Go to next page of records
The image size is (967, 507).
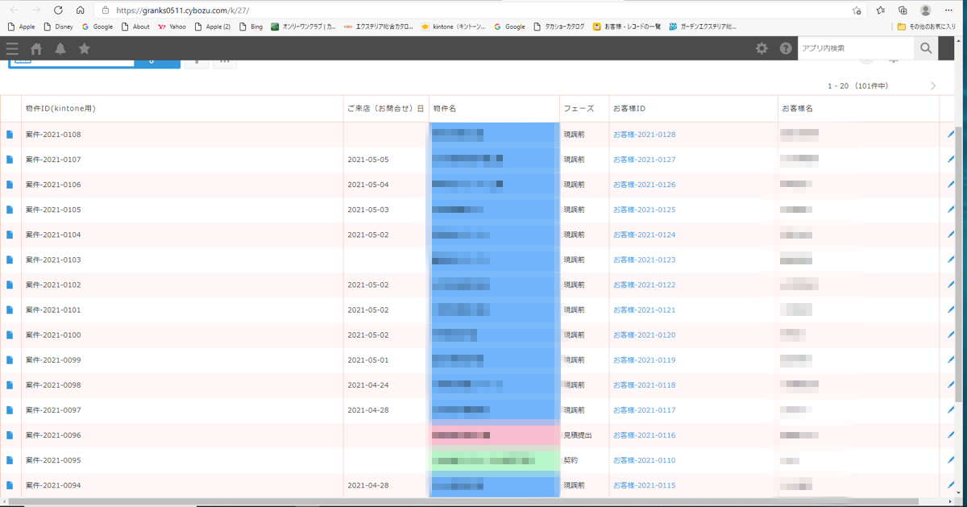coord(933,86)
